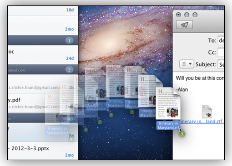Click the Itinerary in Maryland.rtf filename label
The height and width of the screenshot is (166, 232).
(x=168, y=126)
